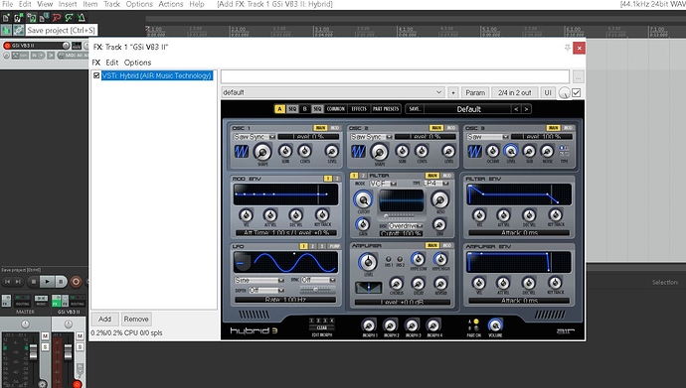The width and height of the screenshot is (686, 388).
Task: Open the OSC 3 Saw waveform dropdown
Action: (x=487, y=137)
